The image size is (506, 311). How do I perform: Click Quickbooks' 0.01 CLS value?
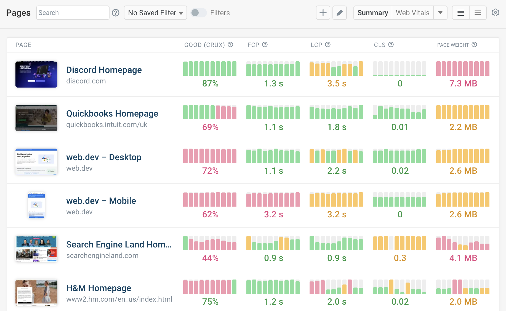click(x=400, y=127)
